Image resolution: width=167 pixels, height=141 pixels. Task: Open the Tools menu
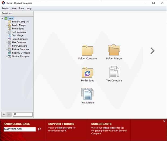[x=21, y=8]
